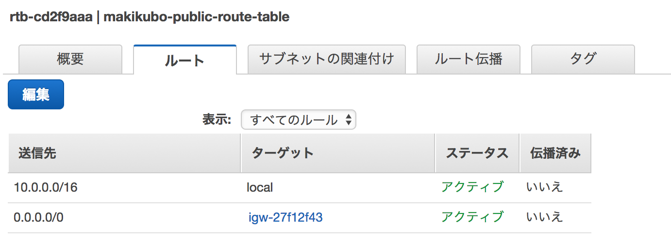Open the igw-27f12f43 target link
This screenshot has width=671, height=242.
tap(285, 218)
